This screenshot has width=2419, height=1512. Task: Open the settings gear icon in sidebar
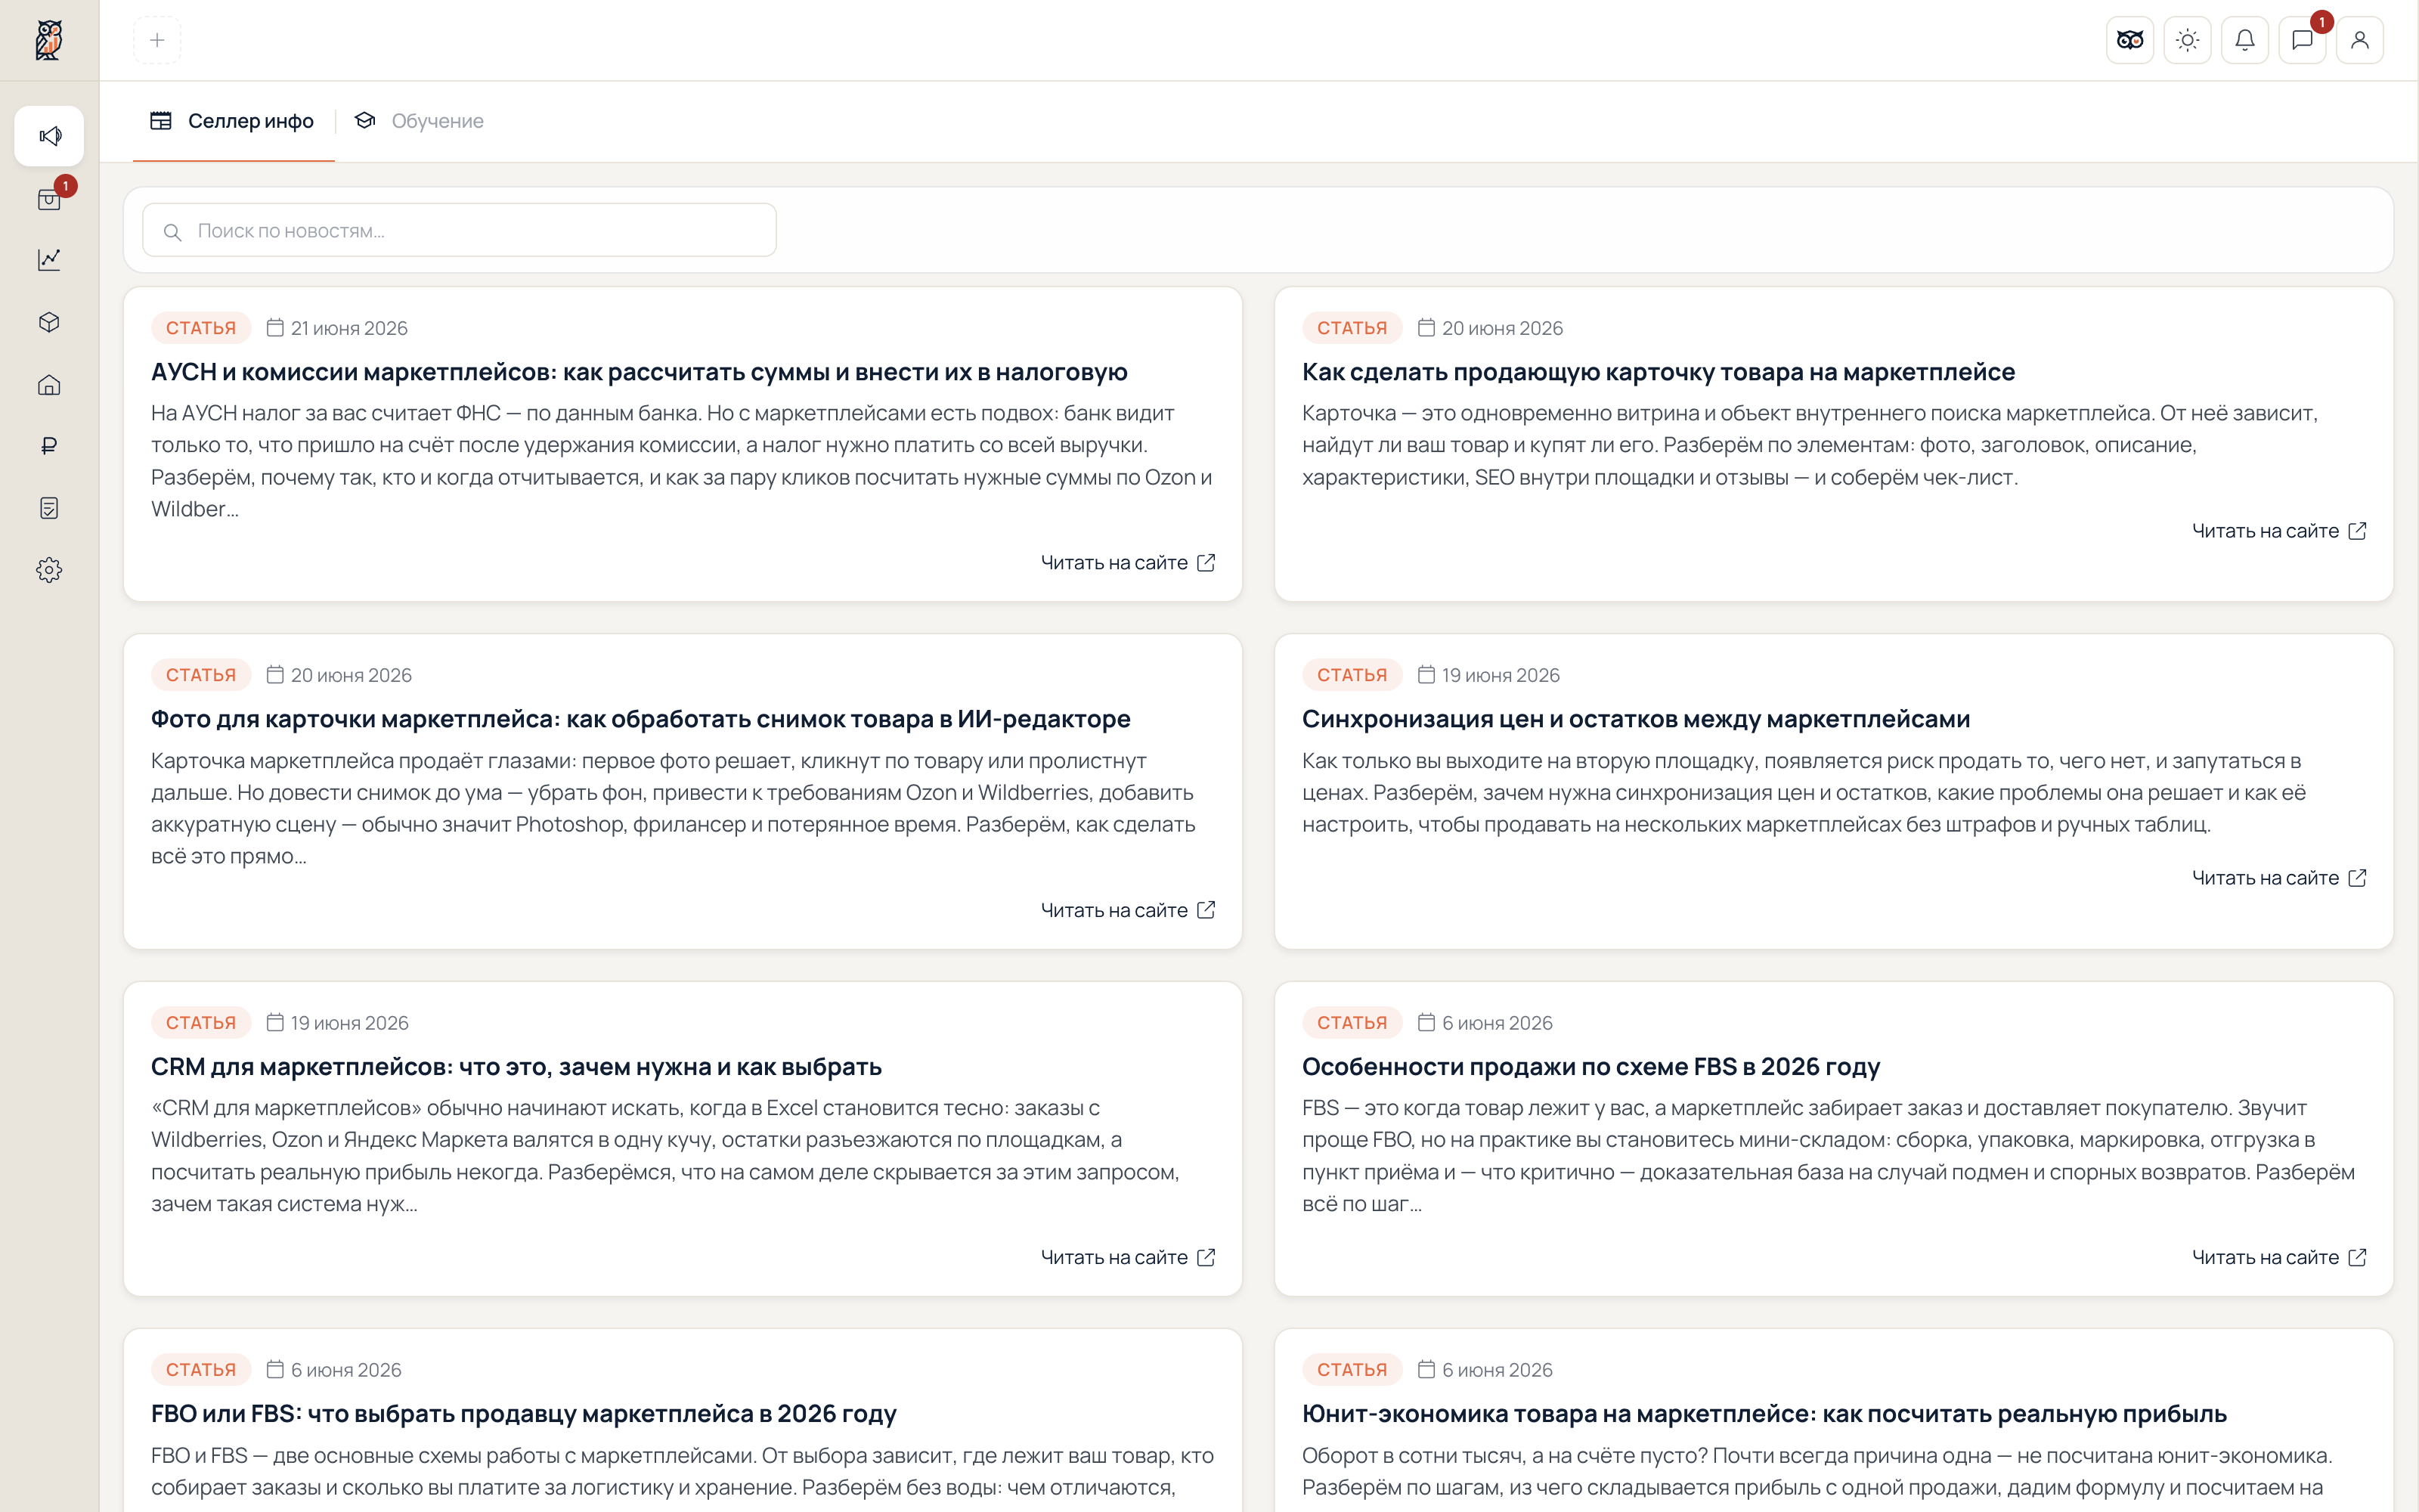click(x=49, y=570)
